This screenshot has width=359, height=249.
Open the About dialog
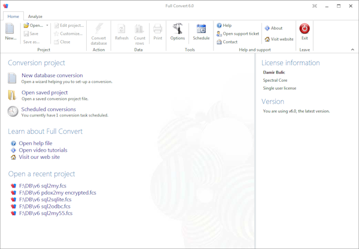[273, 28]
